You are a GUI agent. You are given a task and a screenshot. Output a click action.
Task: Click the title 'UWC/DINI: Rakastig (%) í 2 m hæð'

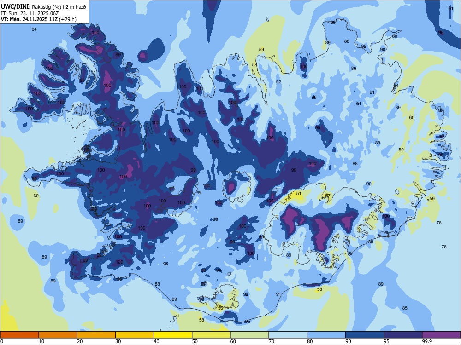click(43, 7)
